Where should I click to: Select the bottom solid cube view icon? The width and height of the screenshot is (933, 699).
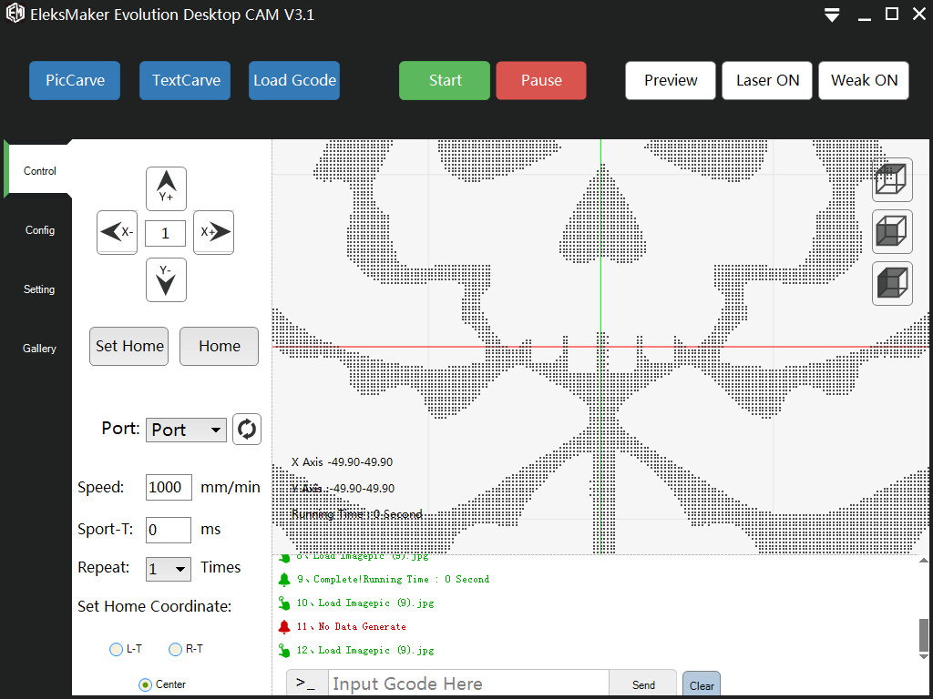pos(892,283)
